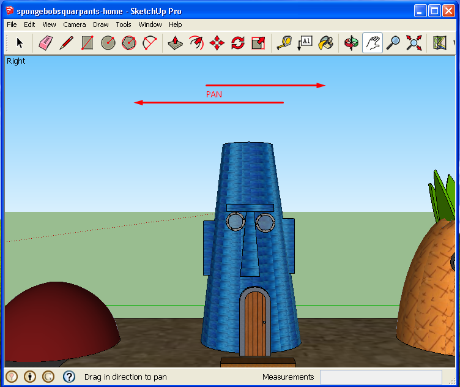Viewport: 460px width, 387px height.
Task: Open the map location tool icon
Action: [440, 43]
